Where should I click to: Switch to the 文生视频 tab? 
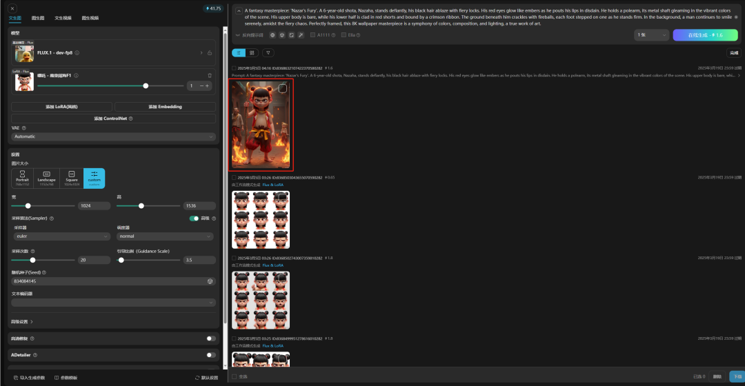[63, 18]
